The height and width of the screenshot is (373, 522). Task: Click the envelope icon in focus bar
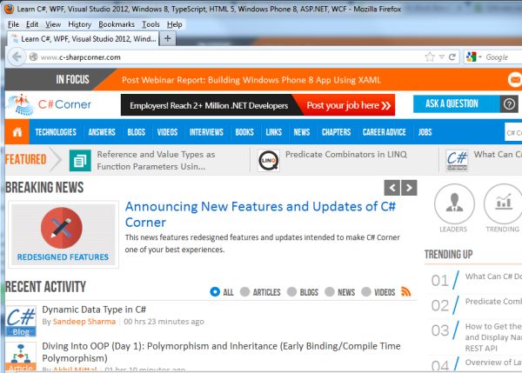click(515, 80)
